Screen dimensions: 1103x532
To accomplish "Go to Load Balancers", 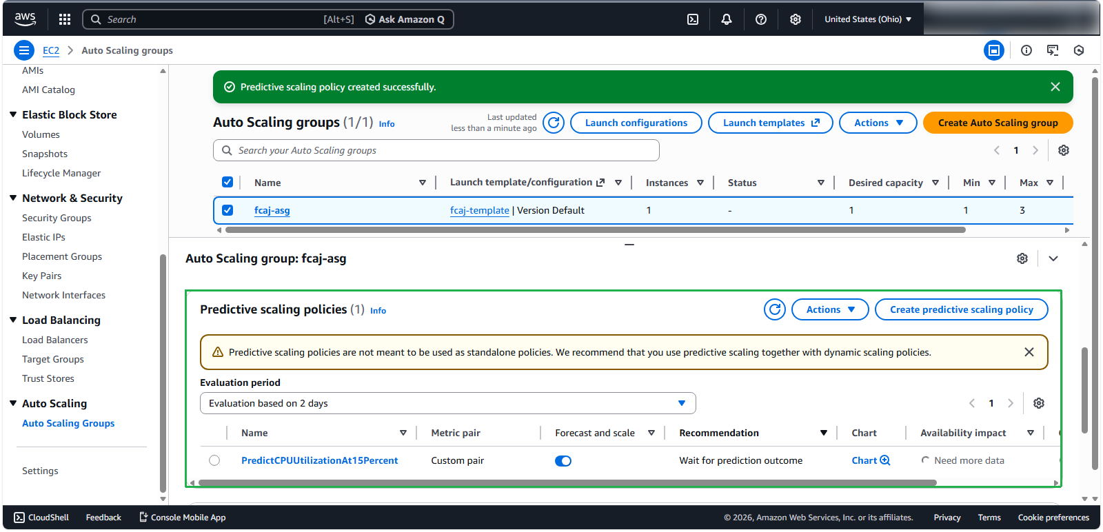I will click(55, 340).
